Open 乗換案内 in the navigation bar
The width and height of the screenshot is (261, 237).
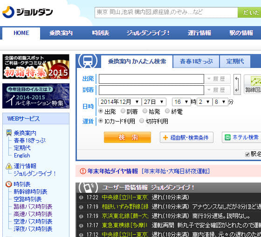pyautogui.click(x=61, y=33)
